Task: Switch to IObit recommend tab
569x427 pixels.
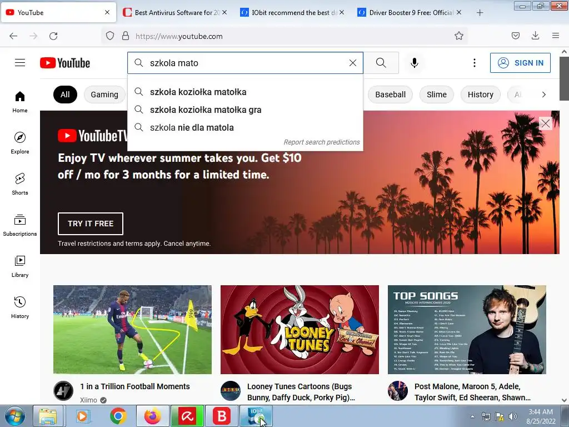Action: [292, 12]
